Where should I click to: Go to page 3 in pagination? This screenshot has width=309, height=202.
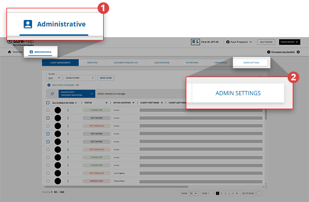point(225,193)
